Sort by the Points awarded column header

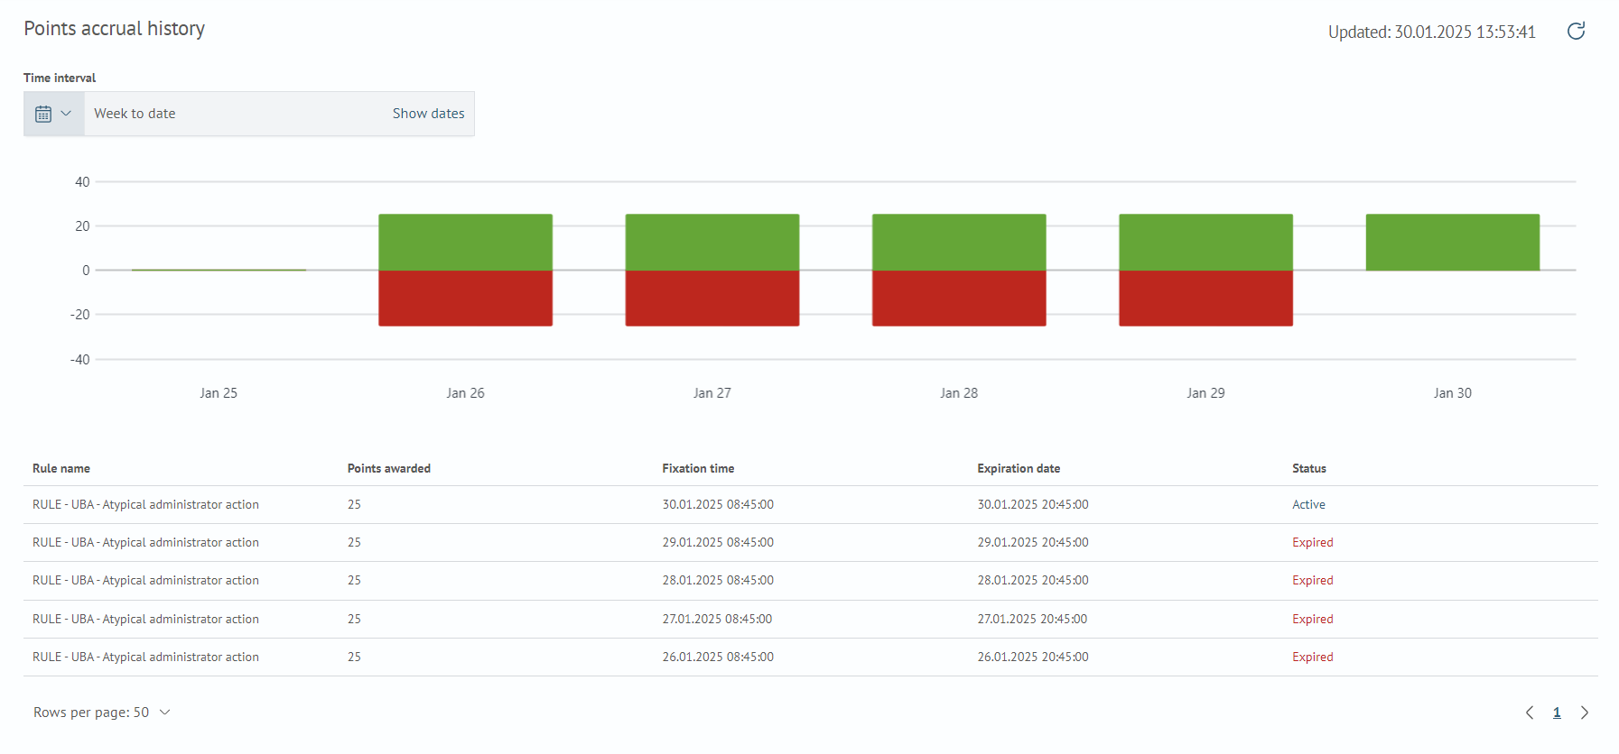click(x=388, y=468)
